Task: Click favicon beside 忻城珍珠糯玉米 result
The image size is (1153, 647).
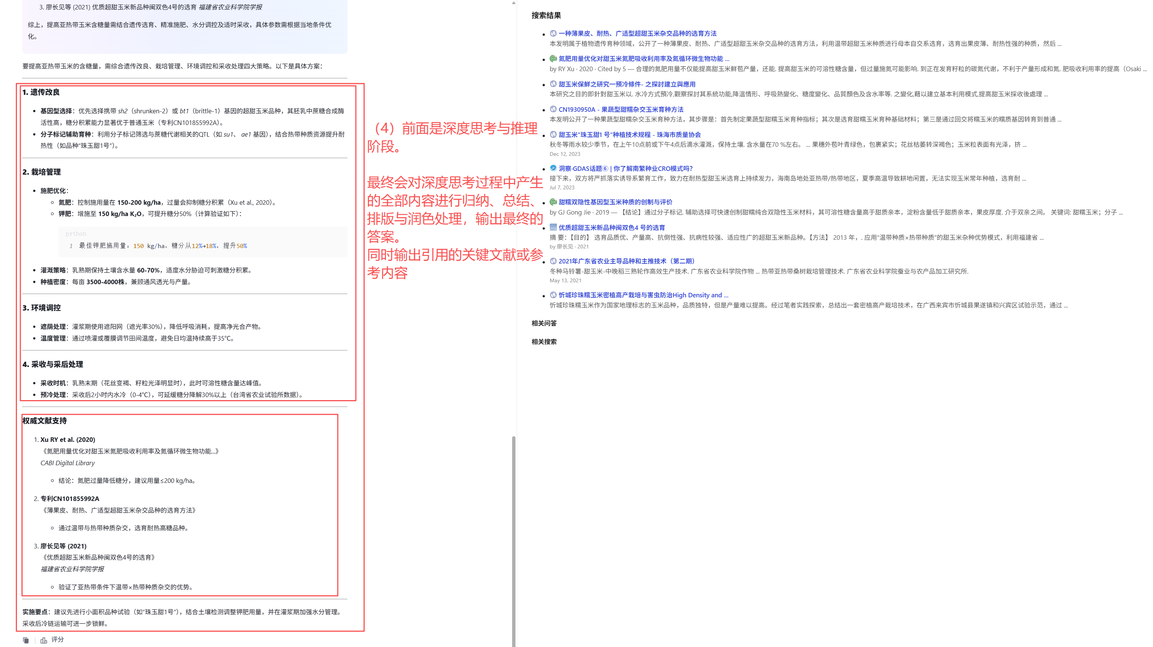Action: click(553, 295)
